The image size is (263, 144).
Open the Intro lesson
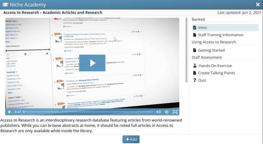225,28
